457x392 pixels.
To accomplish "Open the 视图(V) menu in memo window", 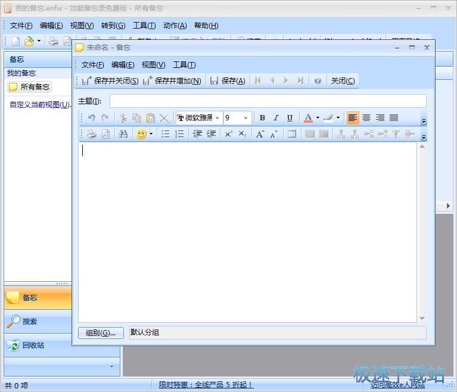I will tap(153, 65).
